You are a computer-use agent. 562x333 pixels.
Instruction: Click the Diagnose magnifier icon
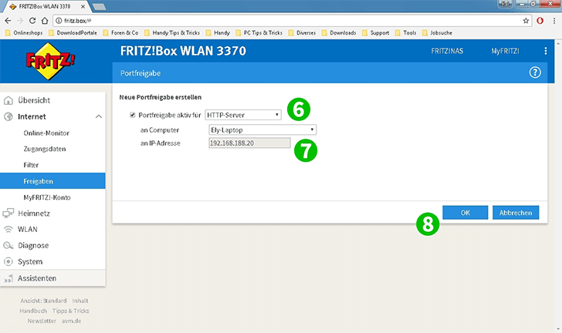point(8,246)
